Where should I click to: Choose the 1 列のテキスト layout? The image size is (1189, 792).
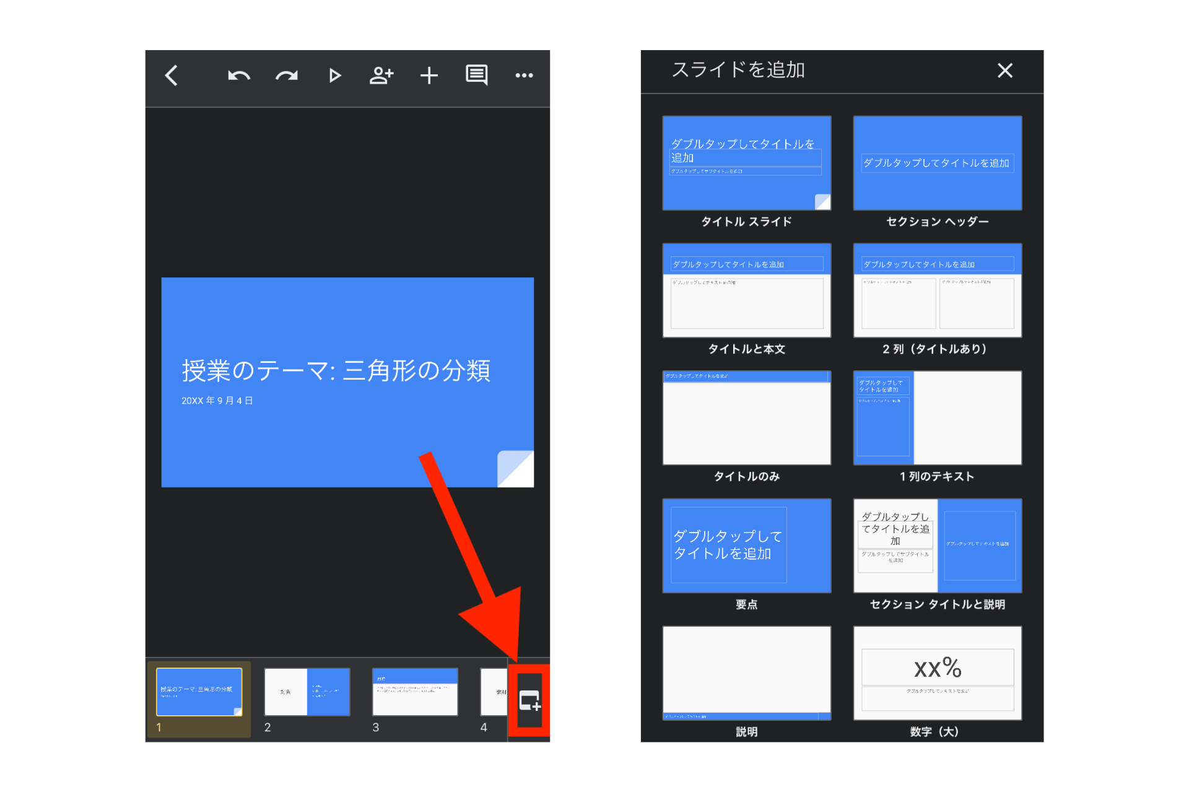pyautogui.click(x=938, y=418)
